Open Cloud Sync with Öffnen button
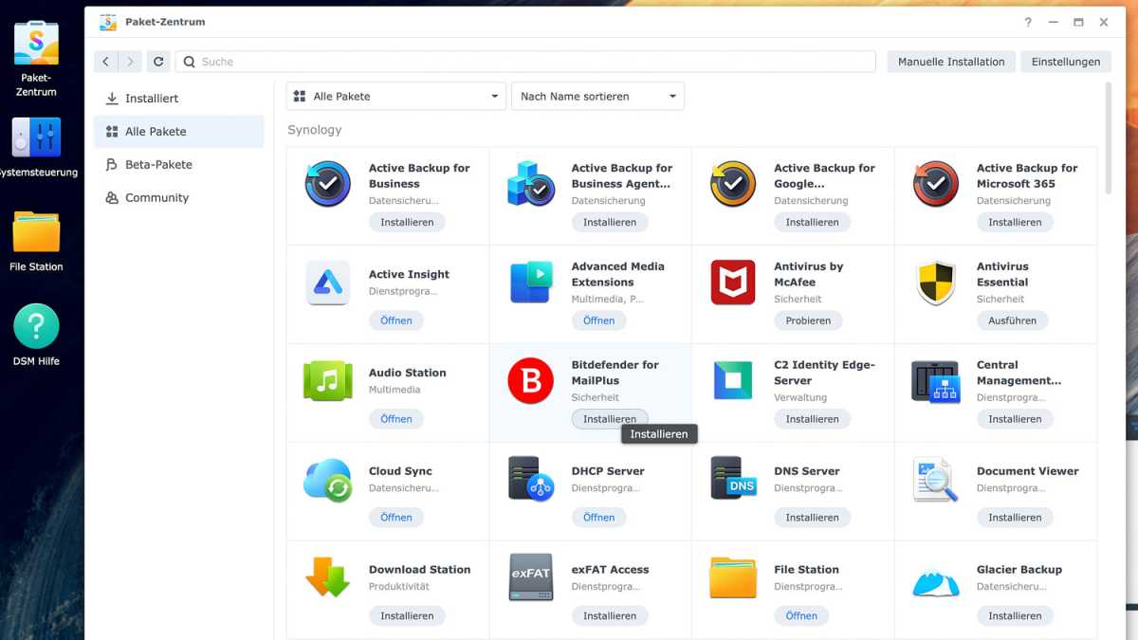 click(396, 518)
